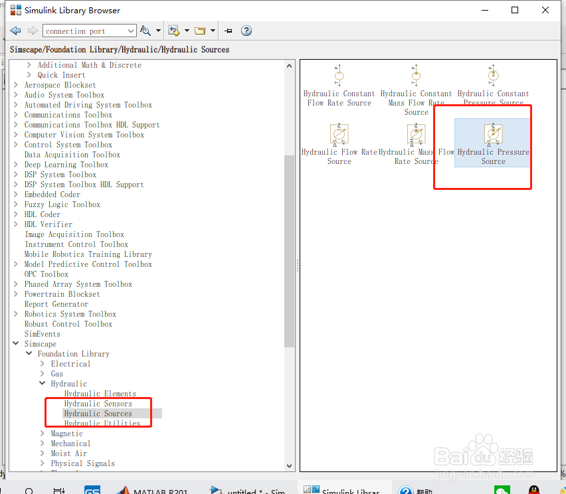This screenshot has height=494, width=566.
Task: Expand the Mechanical library node
Action: (43, 443)
